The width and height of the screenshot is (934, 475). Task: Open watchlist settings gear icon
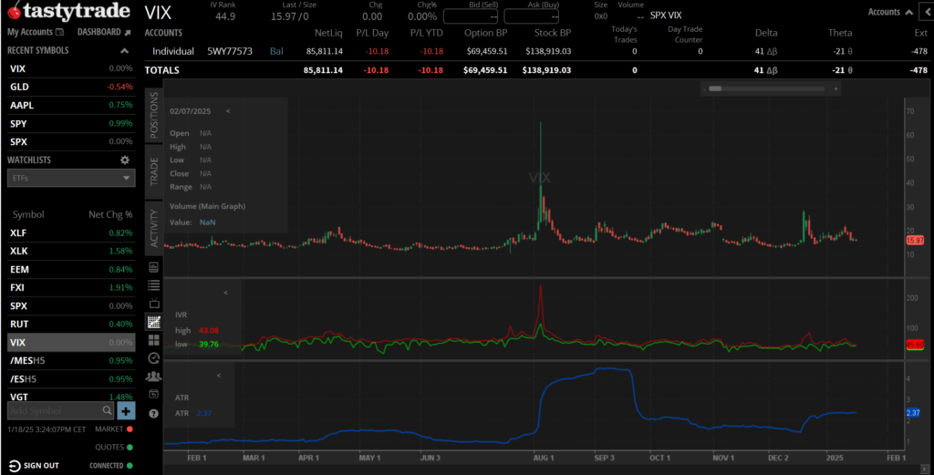pyautogui.click(x=125, y=160)
